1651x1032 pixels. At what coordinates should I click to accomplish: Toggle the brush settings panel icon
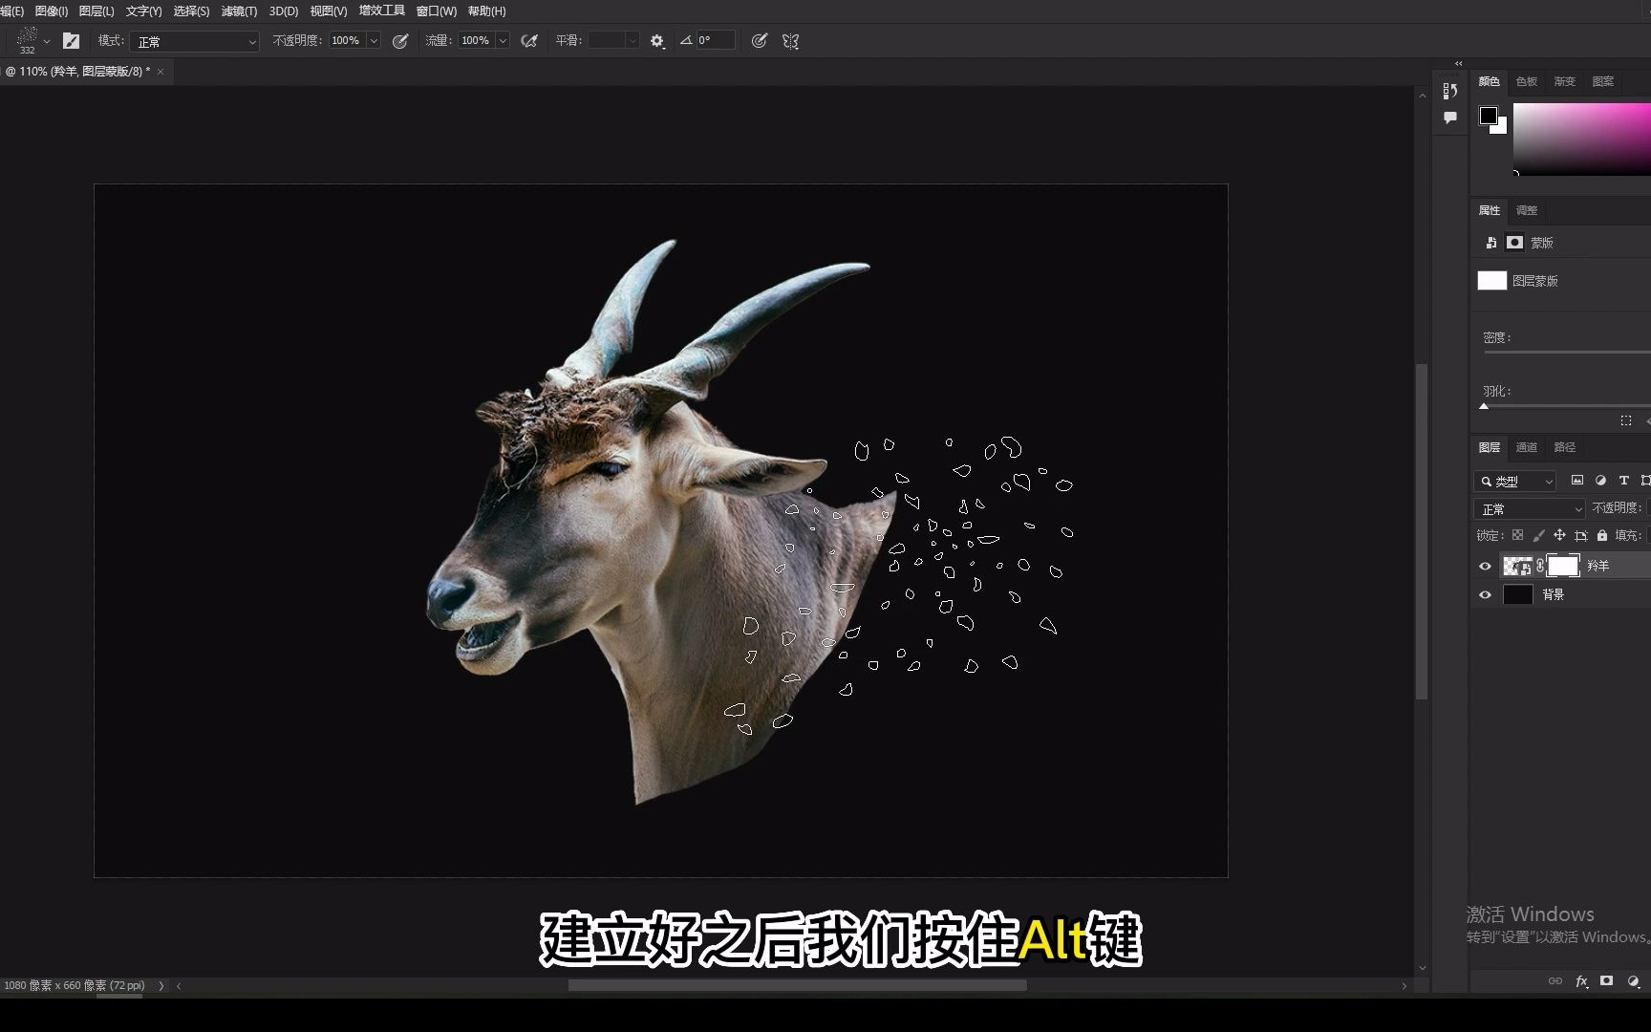[x=71, y=41]
